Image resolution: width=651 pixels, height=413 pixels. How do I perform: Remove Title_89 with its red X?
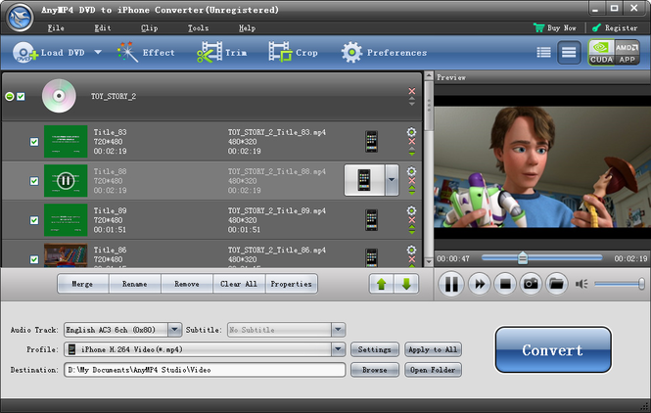pyautogui.click(x=412, y=220)
